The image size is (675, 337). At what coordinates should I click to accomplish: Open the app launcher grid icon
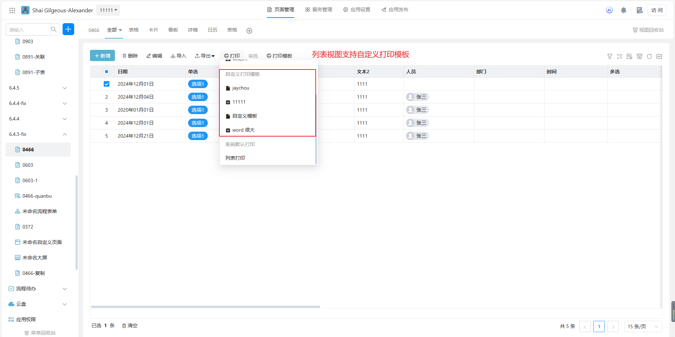[x=12, y=11]
